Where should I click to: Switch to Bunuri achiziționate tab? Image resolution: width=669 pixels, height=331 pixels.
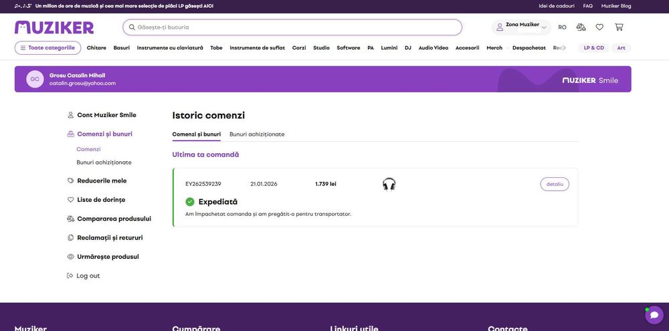(257, 134)
